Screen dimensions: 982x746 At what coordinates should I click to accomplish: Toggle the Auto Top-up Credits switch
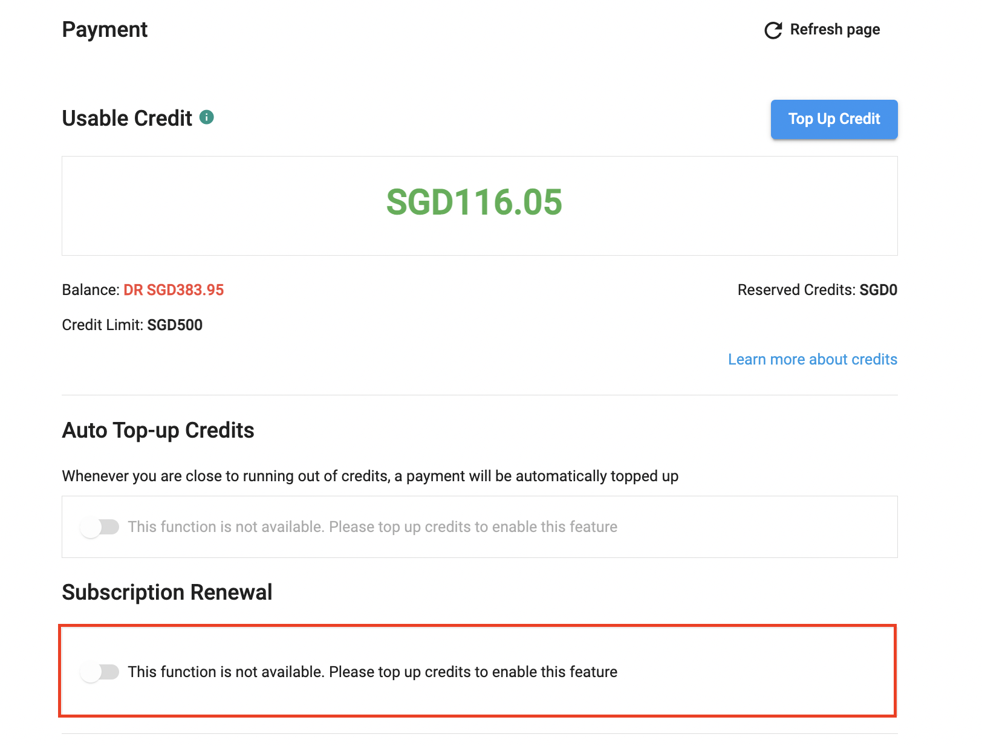[x=100, y=527]
